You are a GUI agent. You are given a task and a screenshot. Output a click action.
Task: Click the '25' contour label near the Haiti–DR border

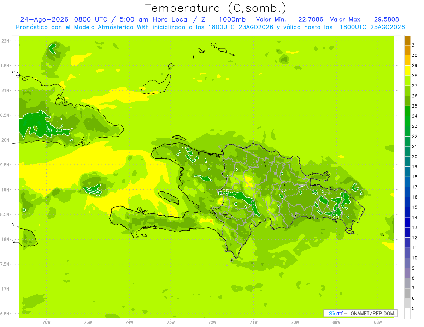225,192
